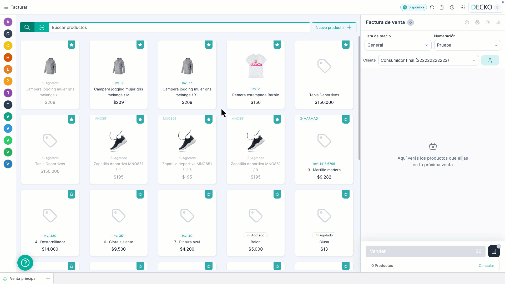505x284 pixels.
Task: Click the Cancelar link
Action: click(486, 266)
